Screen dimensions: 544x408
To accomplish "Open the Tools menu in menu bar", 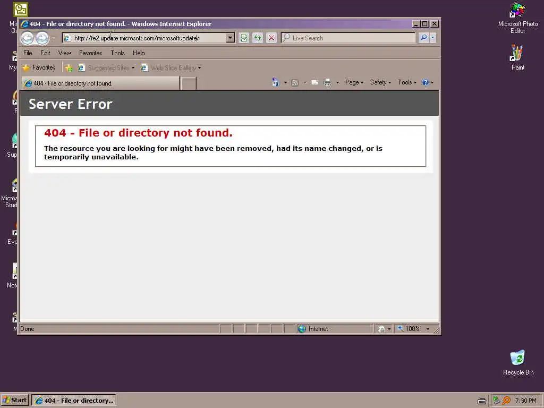I will tap(117, 53).
